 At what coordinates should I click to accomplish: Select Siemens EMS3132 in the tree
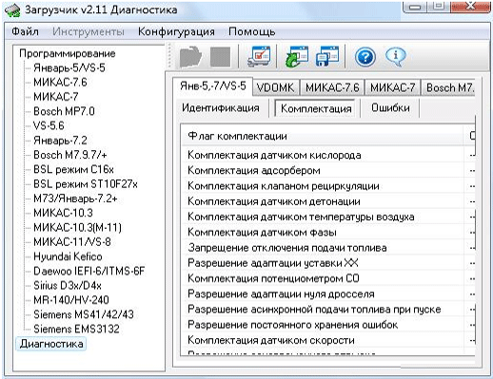(76, 329)
